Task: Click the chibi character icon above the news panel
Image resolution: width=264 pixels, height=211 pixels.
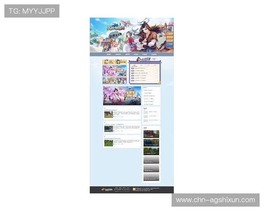Action: pos(139,59)
